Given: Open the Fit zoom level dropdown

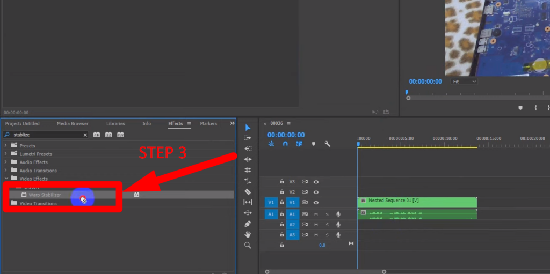Looking at the screenshot, I should click(464, 82).
